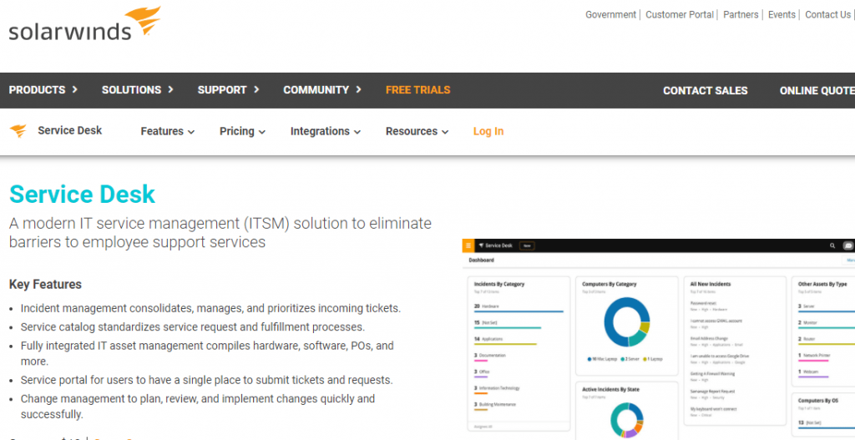Go to FREE TRIALS
This screenshot has width=855, height=440.
point(417,90)
